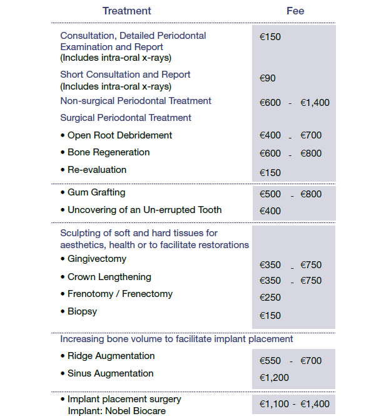
Task: Click the Bone Regeneration bullet item
Action: pyautogui.click(x=105, y=152)
